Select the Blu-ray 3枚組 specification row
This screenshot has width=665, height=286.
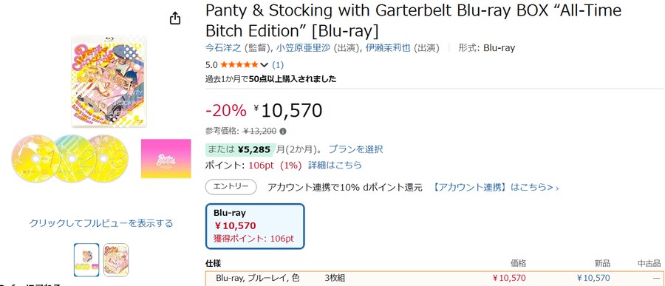pos(434,278)
